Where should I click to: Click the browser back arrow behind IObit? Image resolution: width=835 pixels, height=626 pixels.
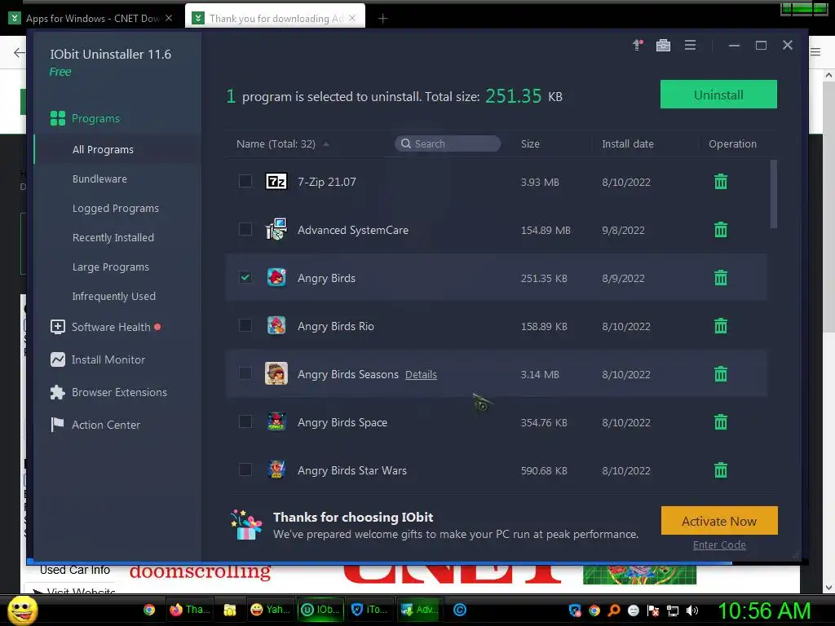click(19, 52)
